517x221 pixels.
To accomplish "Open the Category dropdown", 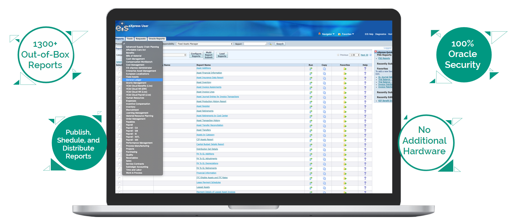I will click(x=174, y=55).
